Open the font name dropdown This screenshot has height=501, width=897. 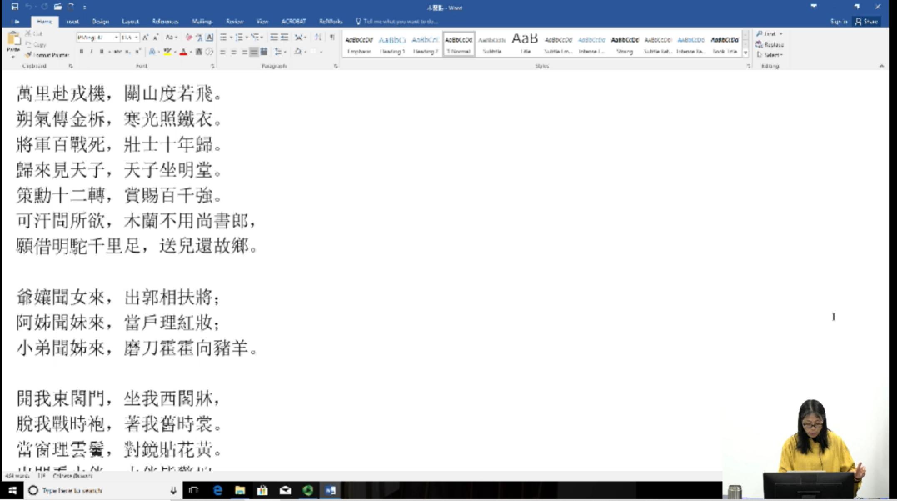[x=117, y=38]
